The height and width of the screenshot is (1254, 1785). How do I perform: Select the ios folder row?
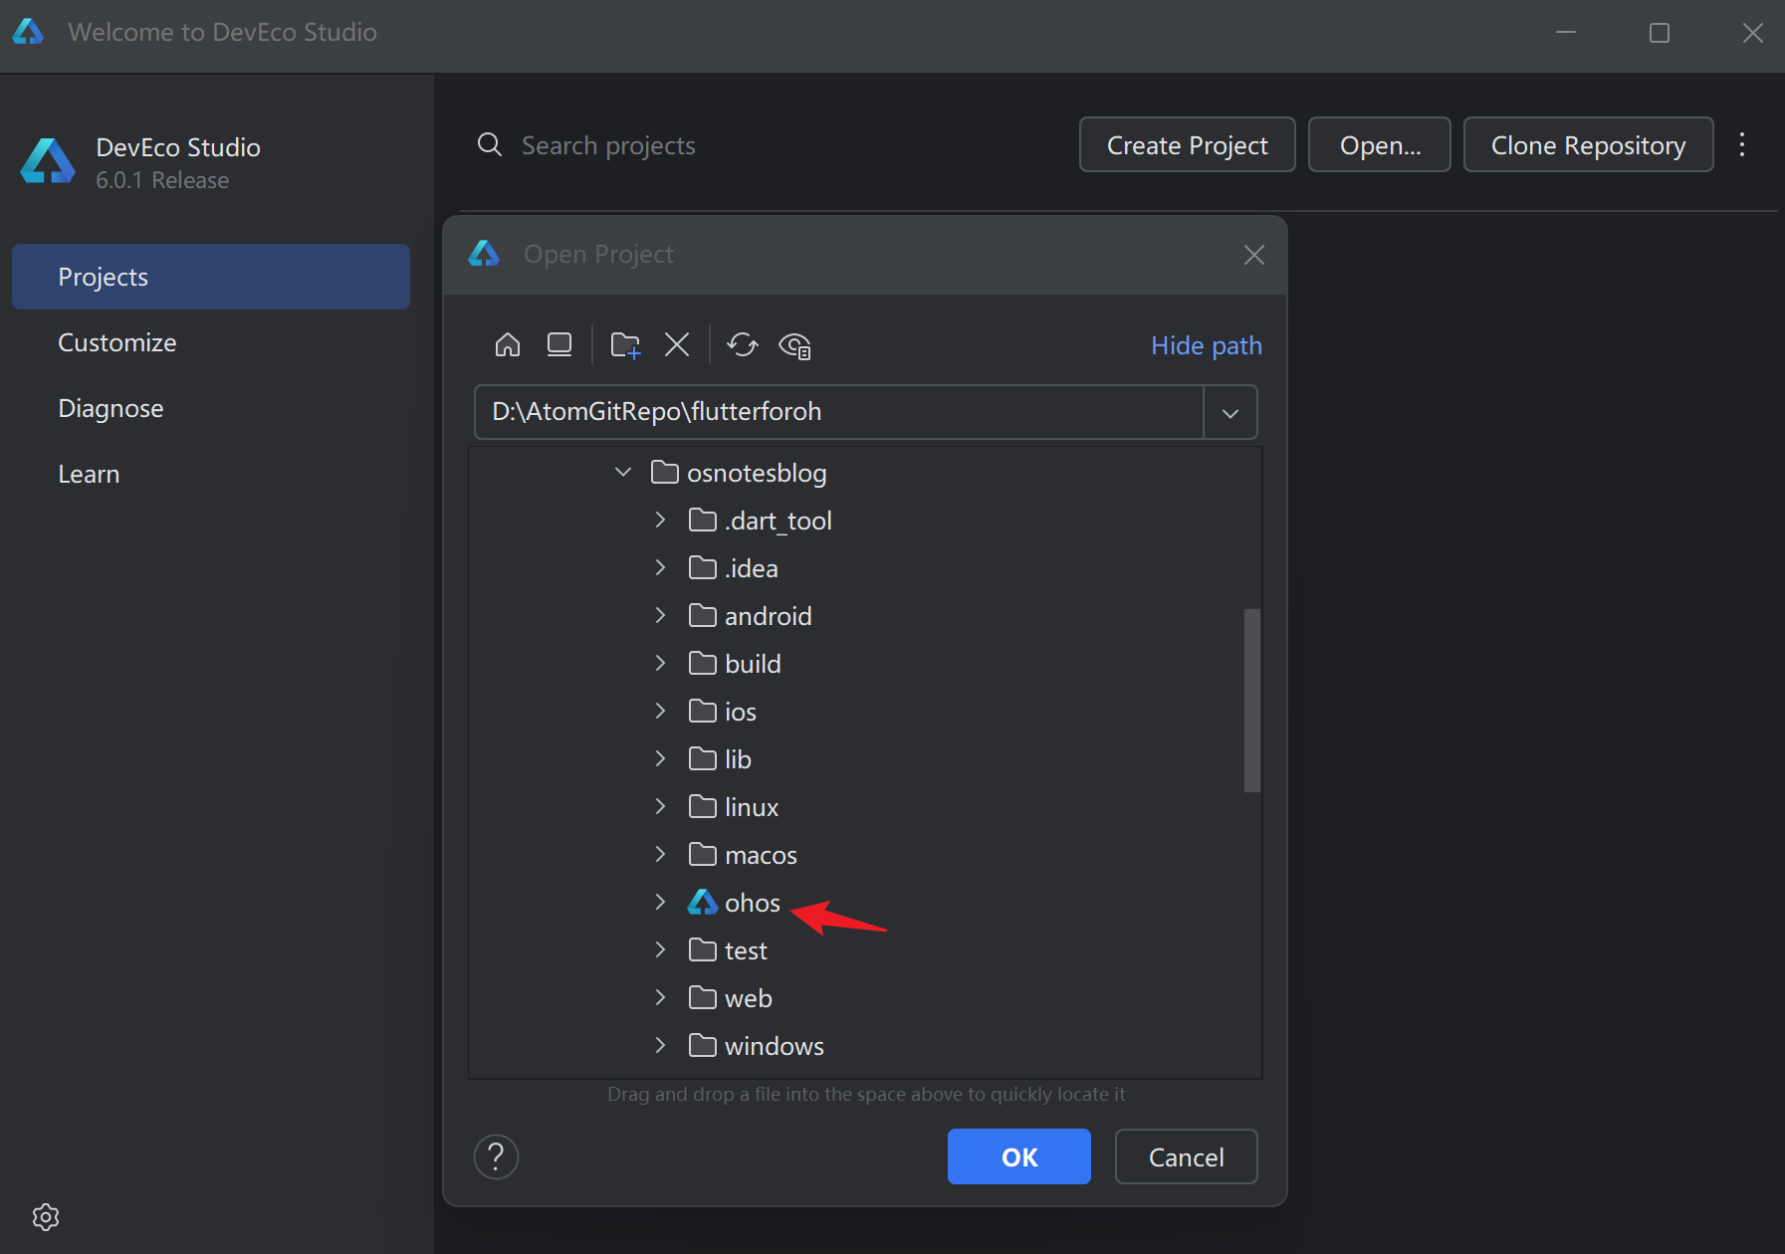[865, 712]
